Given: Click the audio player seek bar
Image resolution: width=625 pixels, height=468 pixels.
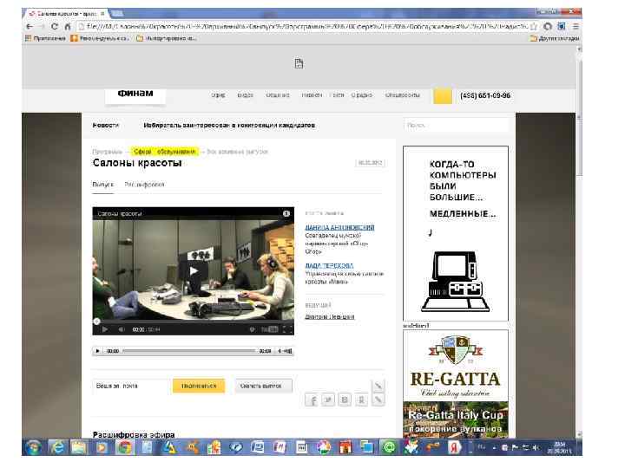Looking at the screenshot, I should pyautogui.click(x=189, y=351).
